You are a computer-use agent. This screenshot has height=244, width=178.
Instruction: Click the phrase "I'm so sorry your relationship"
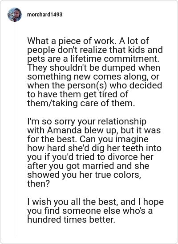87,121
